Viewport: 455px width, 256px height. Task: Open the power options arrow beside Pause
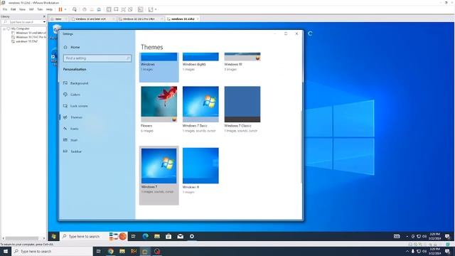click(x=65, y=9)
